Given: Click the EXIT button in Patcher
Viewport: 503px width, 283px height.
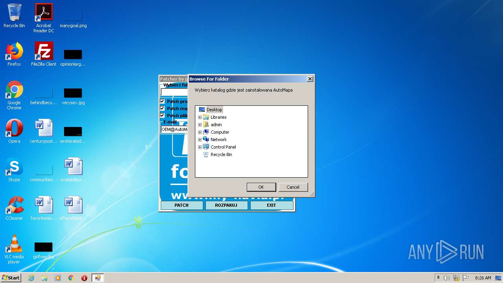Looking at the screenshot, I should (x=272, y=205).
